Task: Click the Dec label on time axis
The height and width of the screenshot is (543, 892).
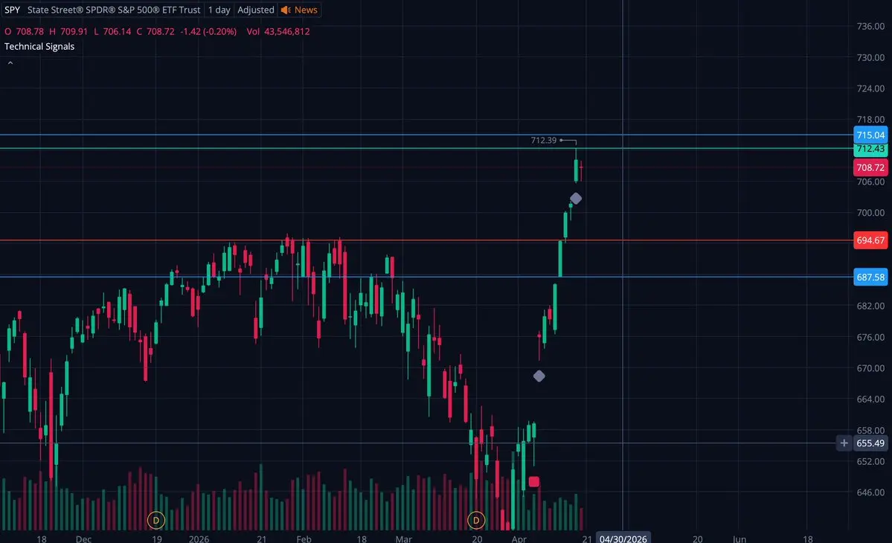Action: 83,539
